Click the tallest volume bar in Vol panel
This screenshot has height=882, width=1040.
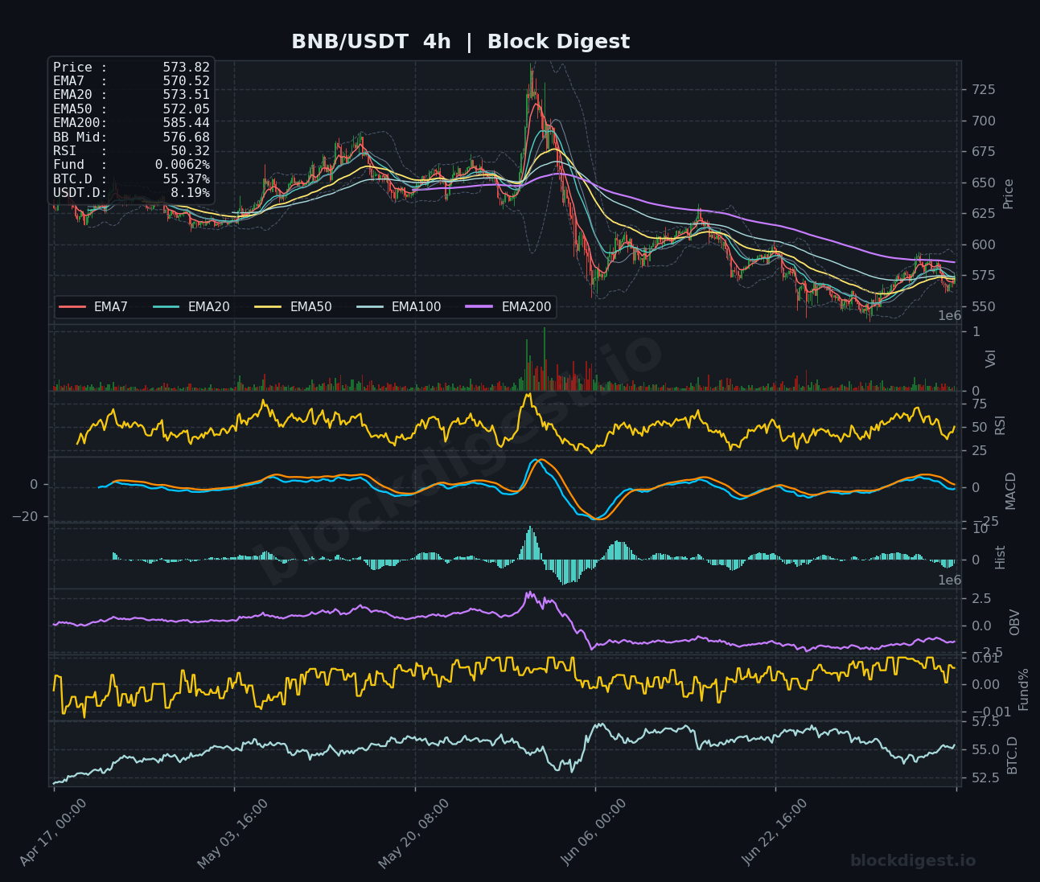point(544,359)
